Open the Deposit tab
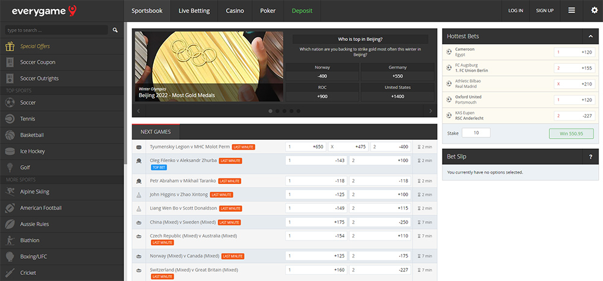This screenshot has width=603, height=281. pos(302,11)
